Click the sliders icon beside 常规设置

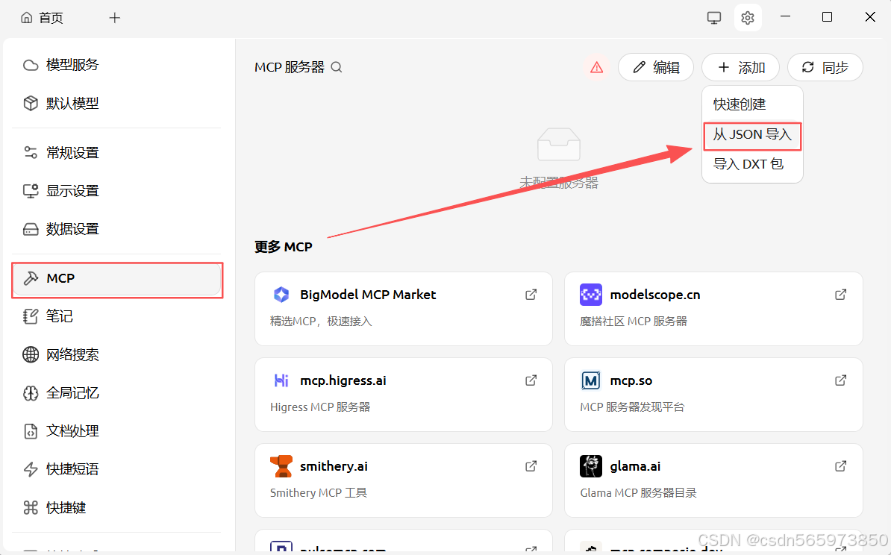tap(31, 153)
